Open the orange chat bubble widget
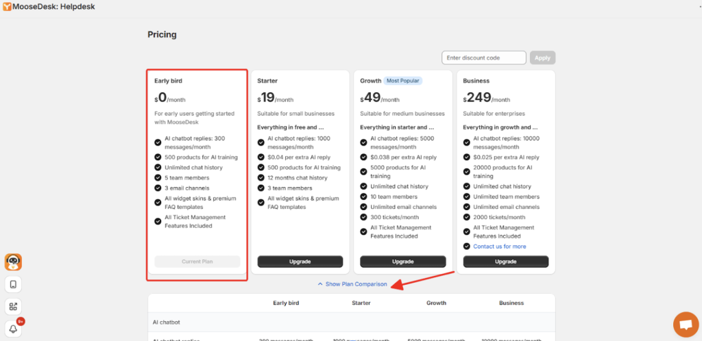 [683, 323]
